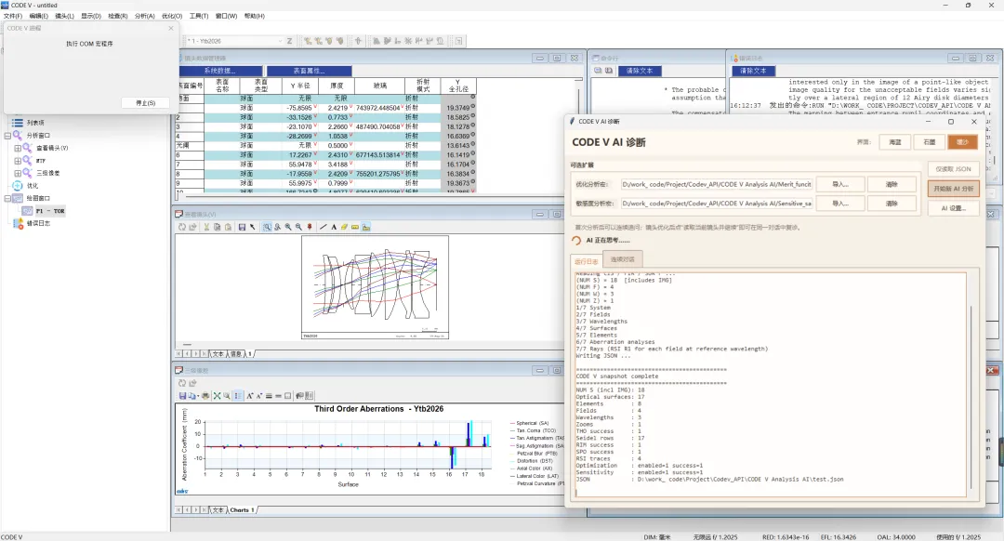This screenshot has height=541, width=1004.
Task: Increase font size in aberrations chart toolbar
Action: [250, 396]
